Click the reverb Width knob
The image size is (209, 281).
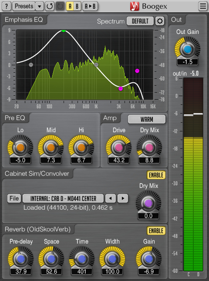point(112,259)
